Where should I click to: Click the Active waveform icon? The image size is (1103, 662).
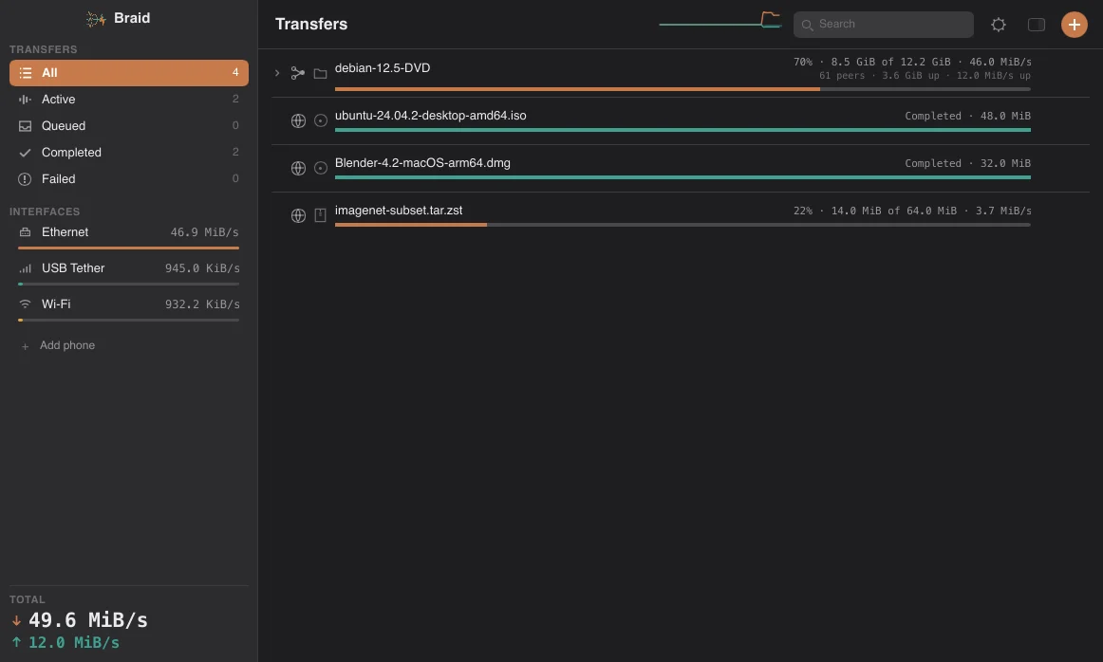point(25,100)
